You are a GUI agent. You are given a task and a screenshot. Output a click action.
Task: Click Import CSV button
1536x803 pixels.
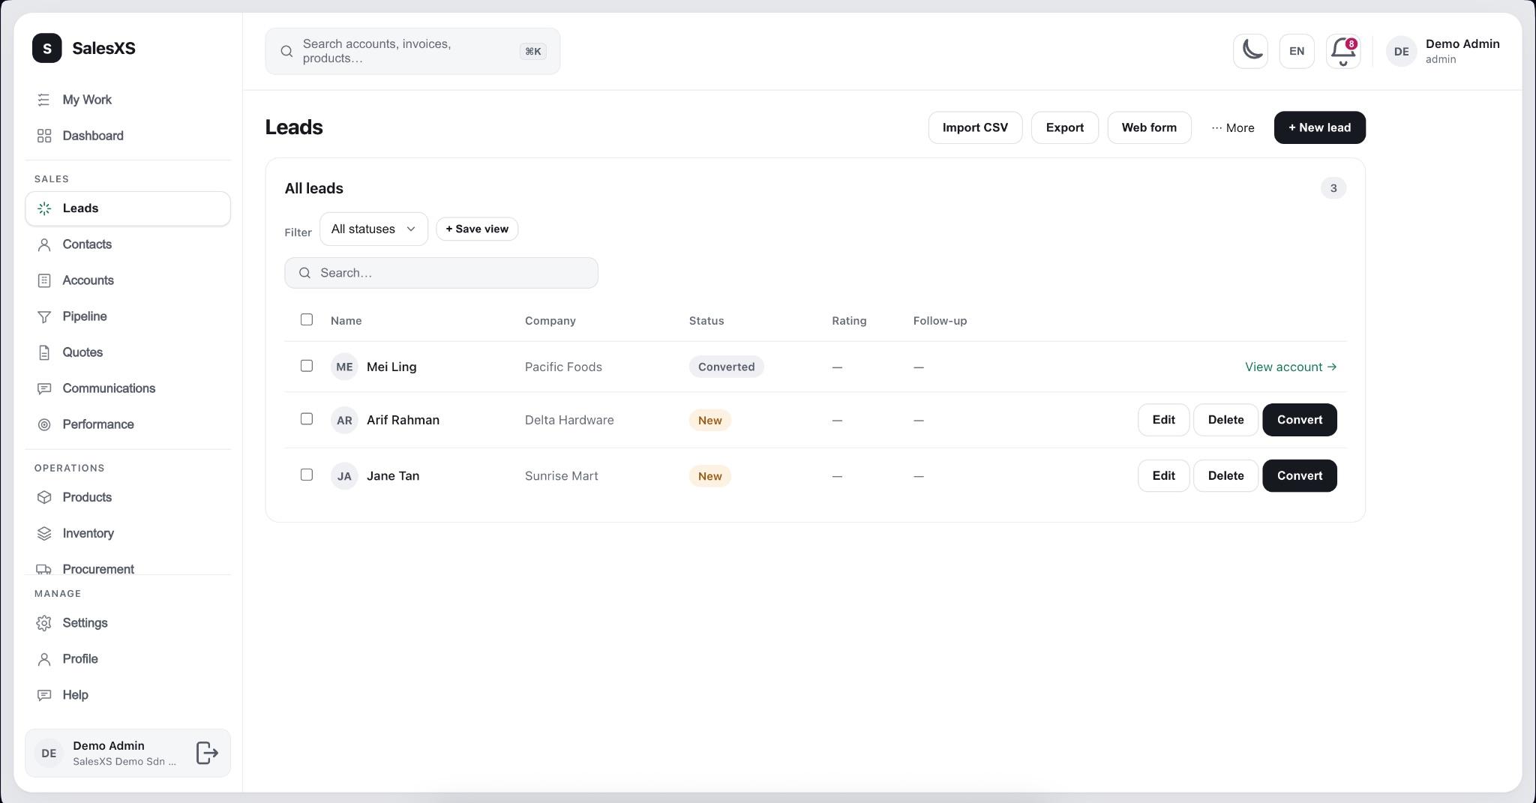[x=975, y=127]
